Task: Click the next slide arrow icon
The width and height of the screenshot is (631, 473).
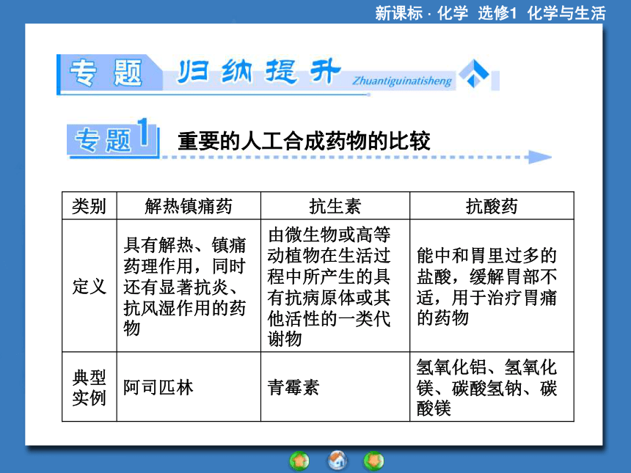Action: click(374, 461)
